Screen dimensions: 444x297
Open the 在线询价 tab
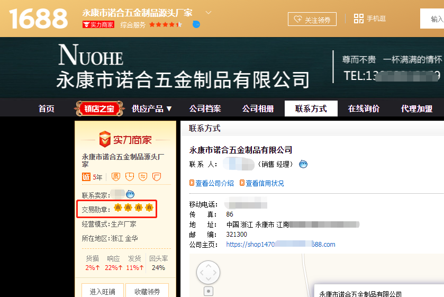point(364,109)
